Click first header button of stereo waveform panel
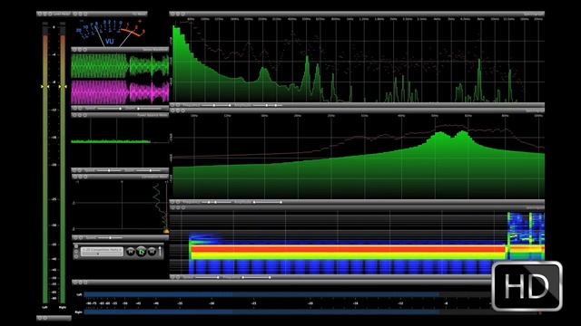 point(74,49)
